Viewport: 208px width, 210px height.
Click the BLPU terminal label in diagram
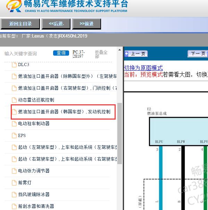coord(159,142)
